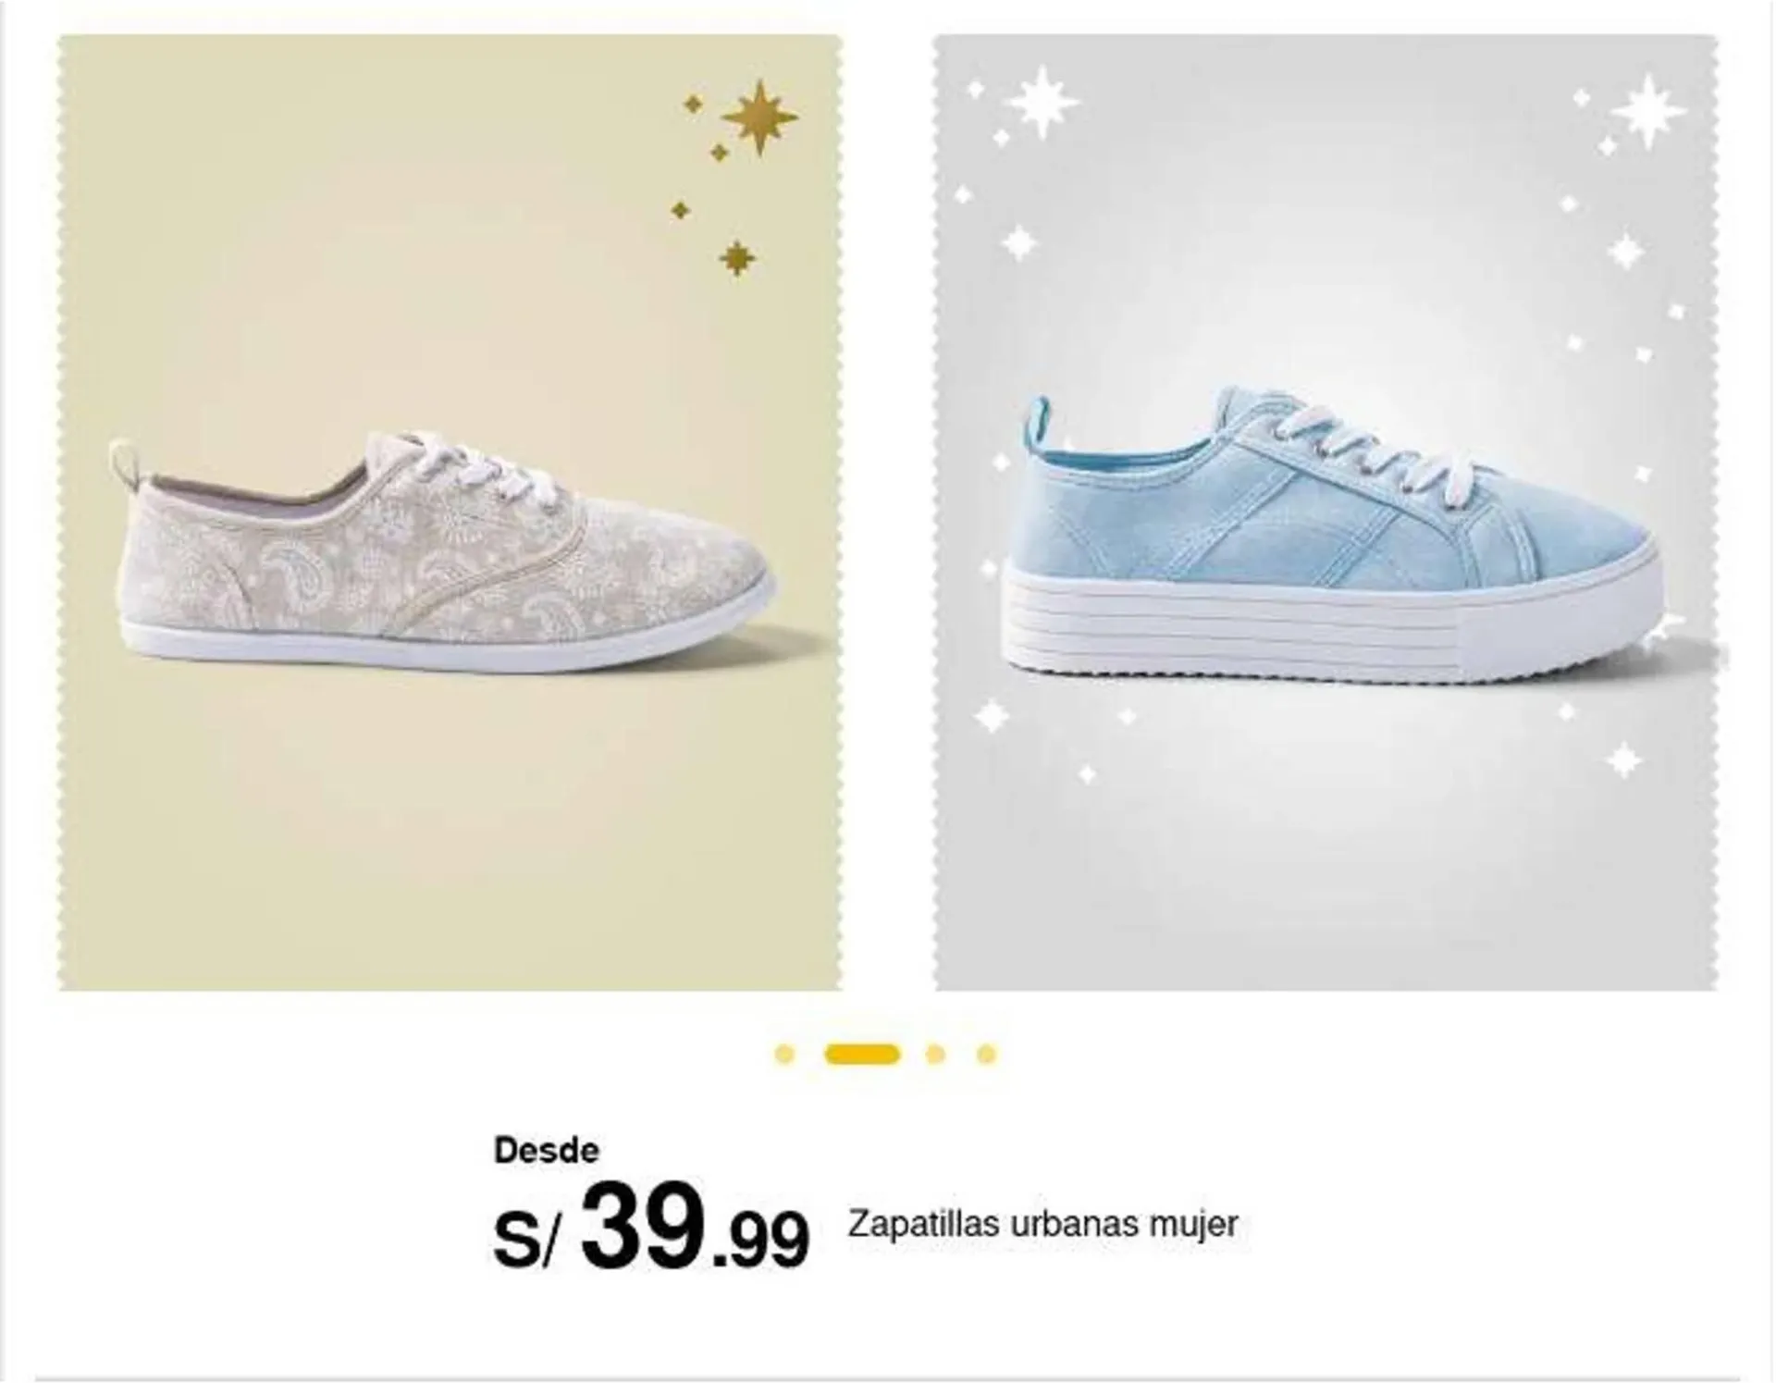
Task: Click the lowest gold star on beige panel
Action: (736, 258)
